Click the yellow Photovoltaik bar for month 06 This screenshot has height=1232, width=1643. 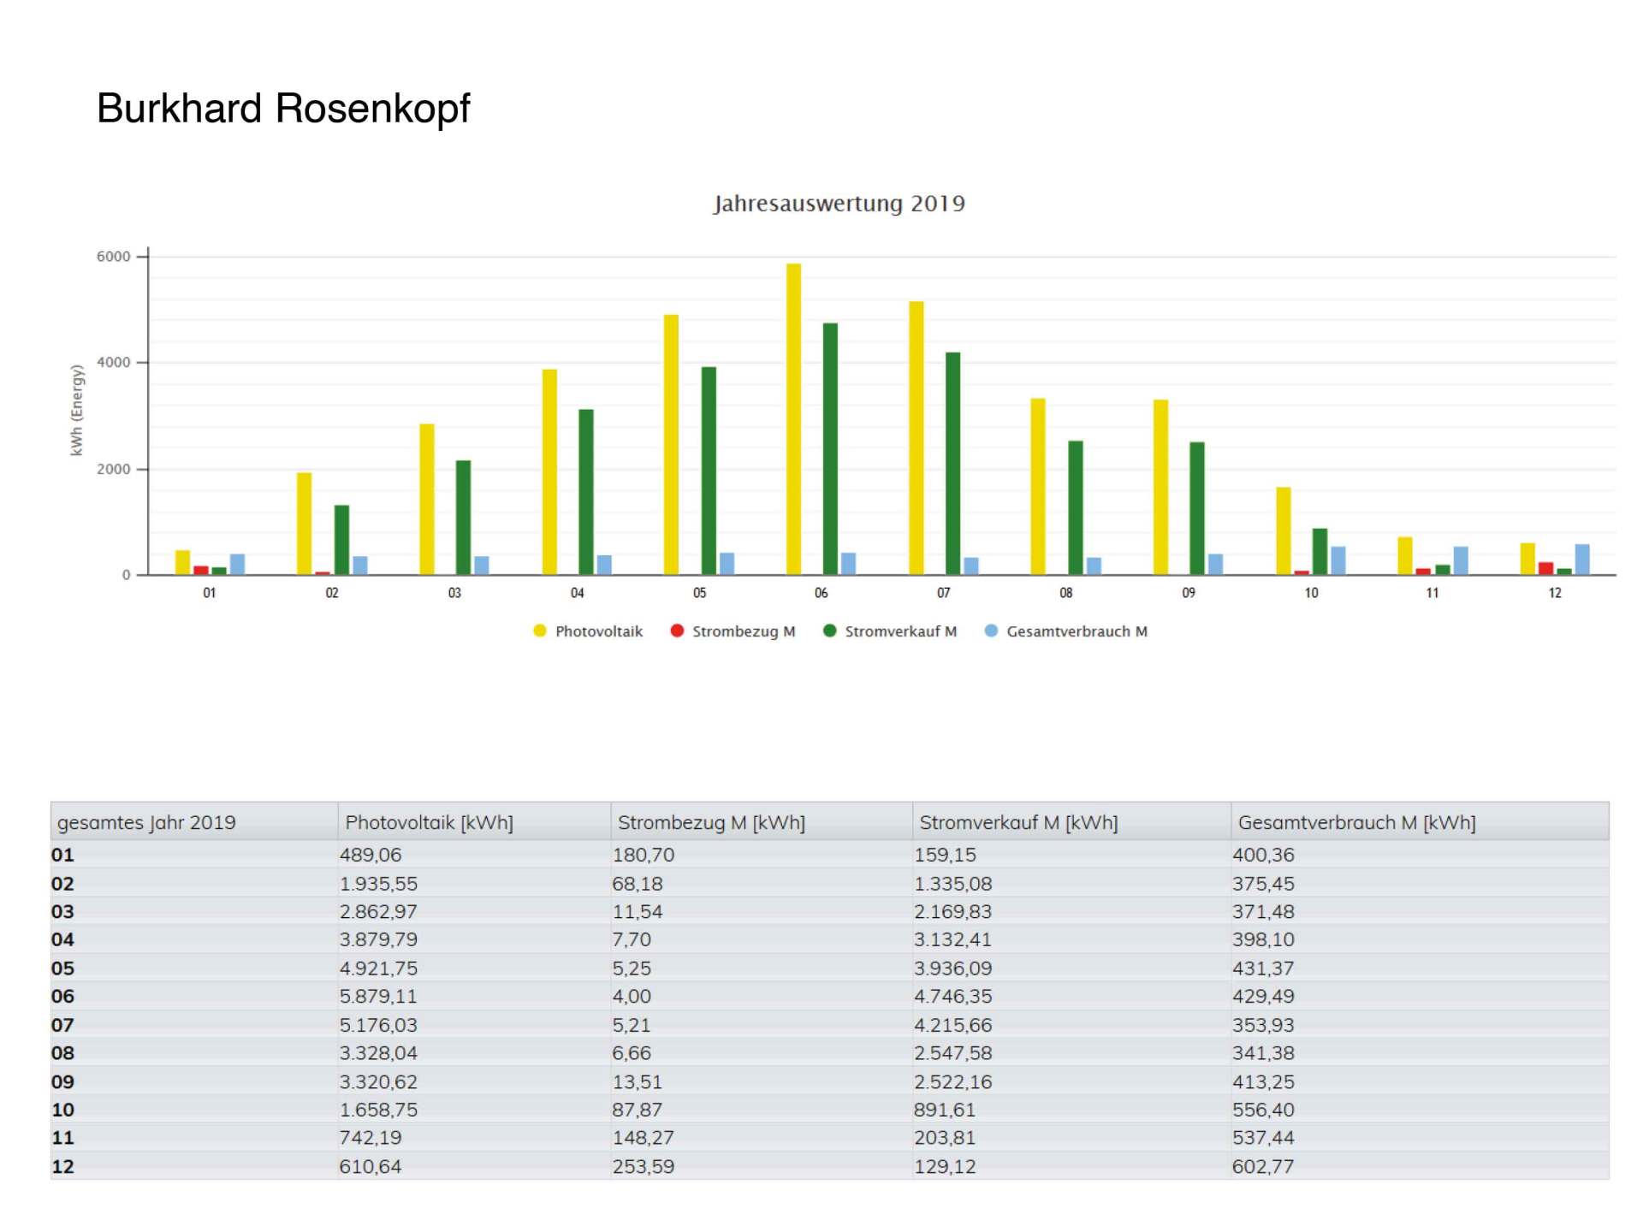click(793, 419)
